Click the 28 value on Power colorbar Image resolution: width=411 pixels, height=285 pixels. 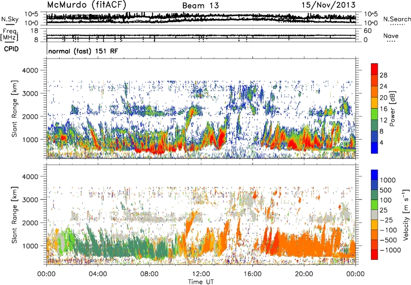(383, 75)
